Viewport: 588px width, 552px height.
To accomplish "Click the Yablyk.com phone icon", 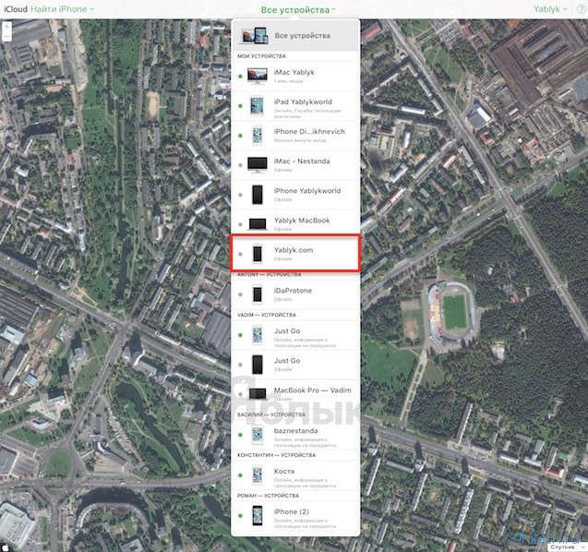I will (x=258, y=254).
